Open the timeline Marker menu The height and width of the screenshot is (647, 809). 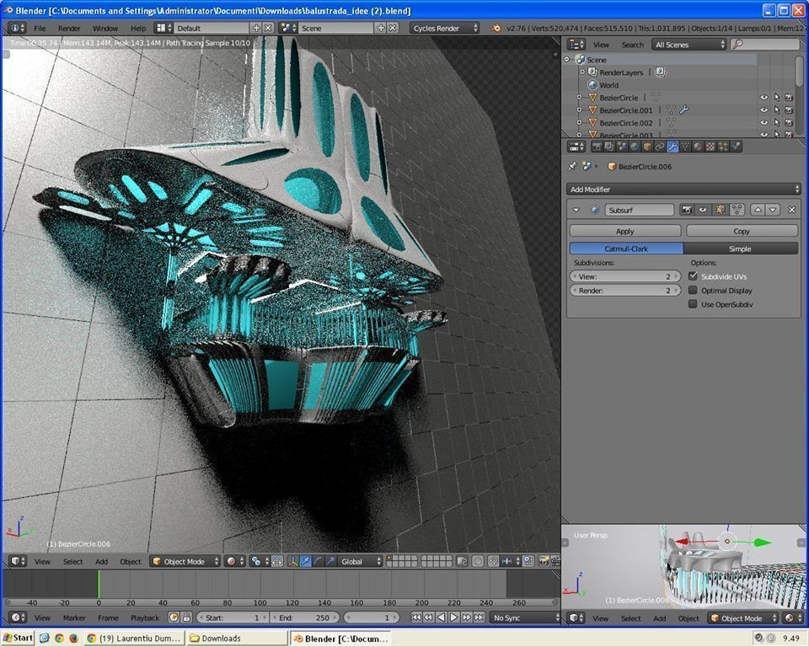pos(74,618)
